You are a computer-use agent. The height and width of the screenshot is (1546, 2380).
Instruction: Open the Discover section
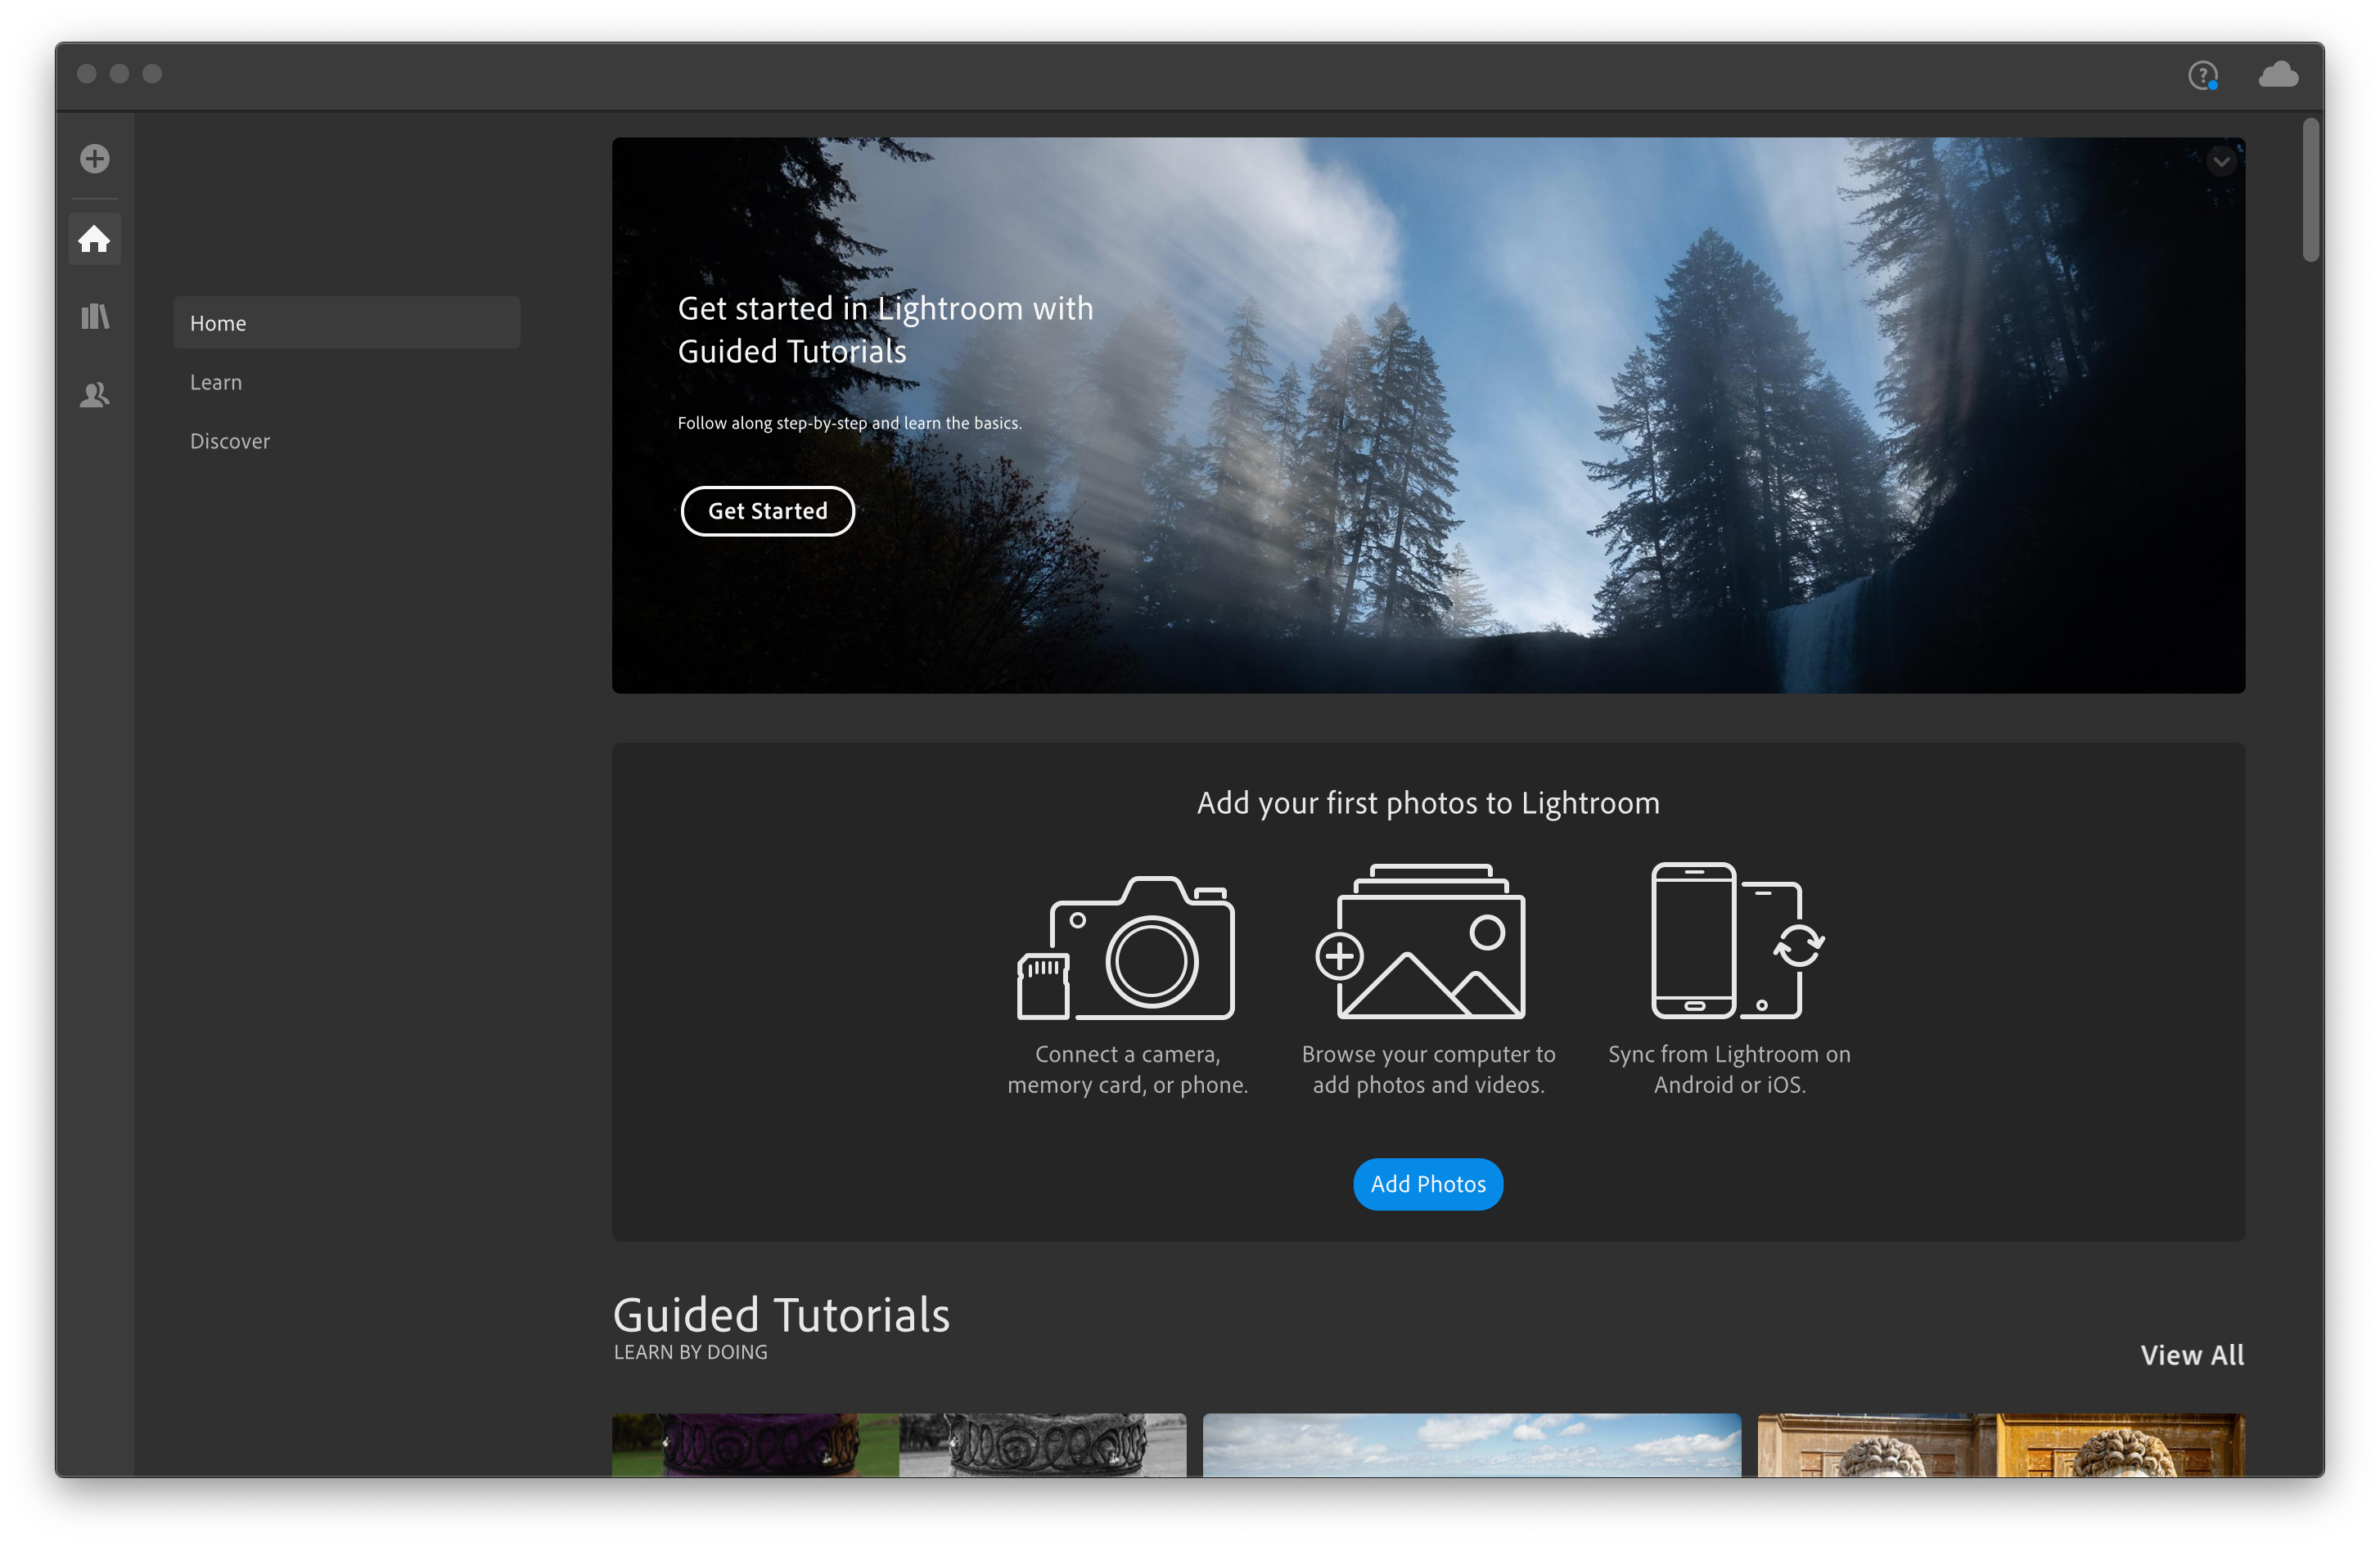pyautogui.click(x=230, y=441)
